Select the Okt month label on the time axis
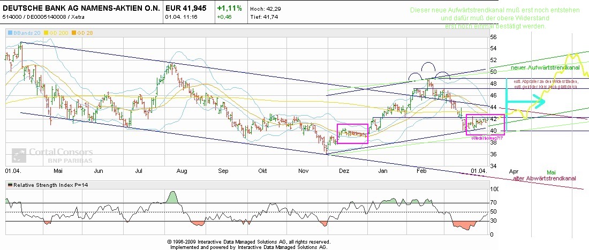Viewport: 589px width, 250px height. pyautogui.click(x=262, y=171)
